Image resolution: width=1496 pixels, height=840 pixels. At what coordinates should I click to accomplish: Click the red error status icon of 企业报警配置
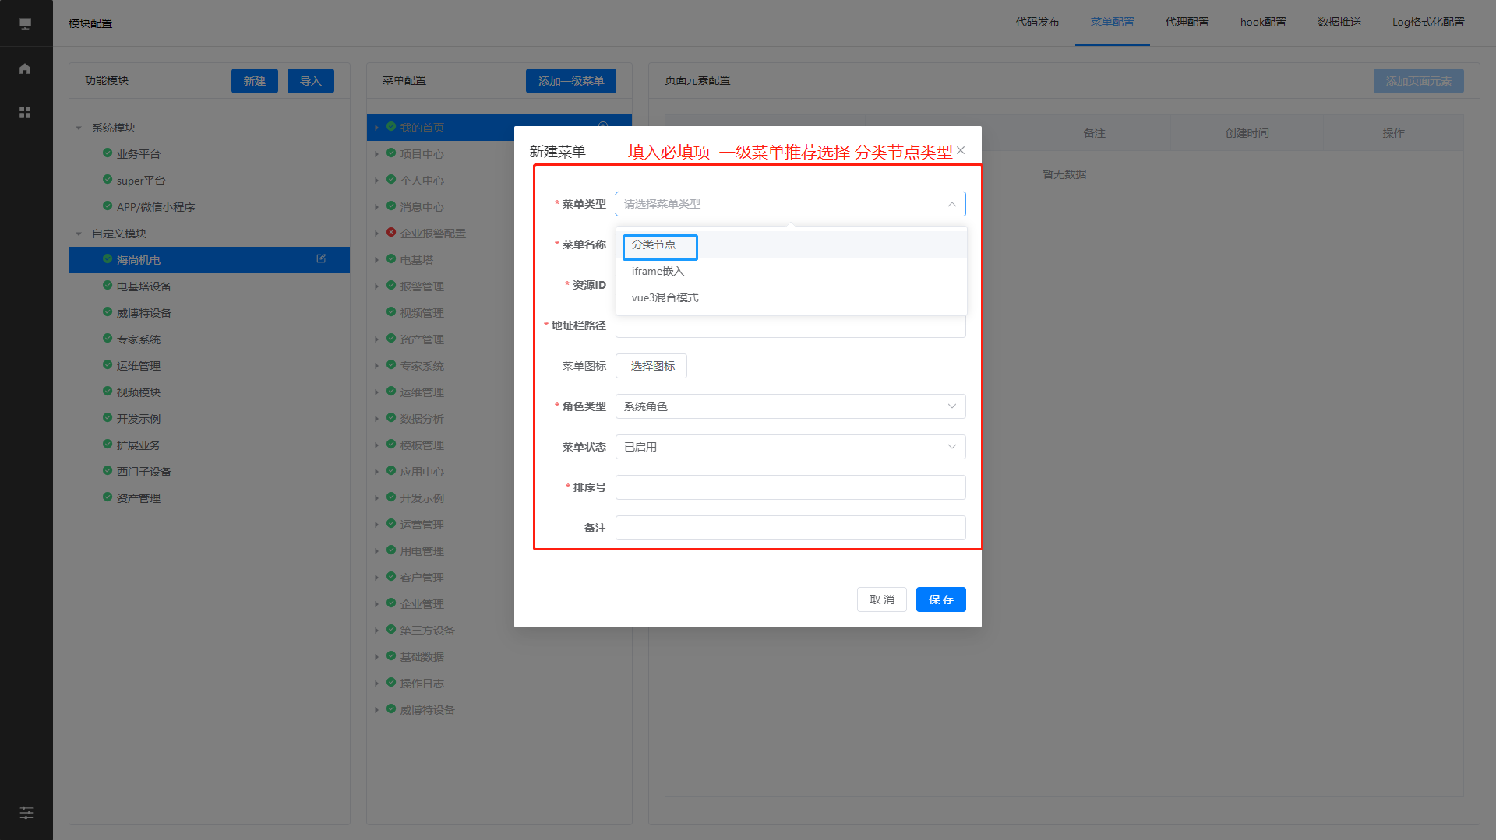point(391,233)
